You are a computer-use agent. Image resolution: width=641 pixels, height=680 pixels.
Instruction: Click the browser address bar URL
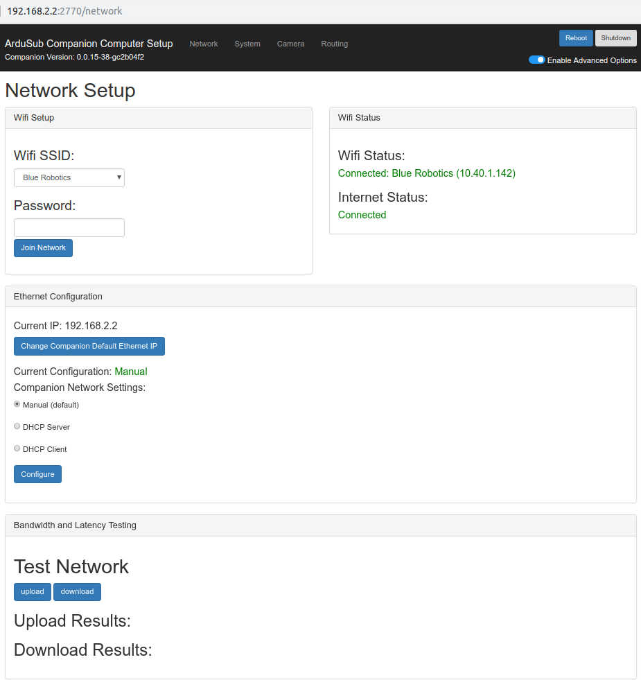click(x=64, y=11)
